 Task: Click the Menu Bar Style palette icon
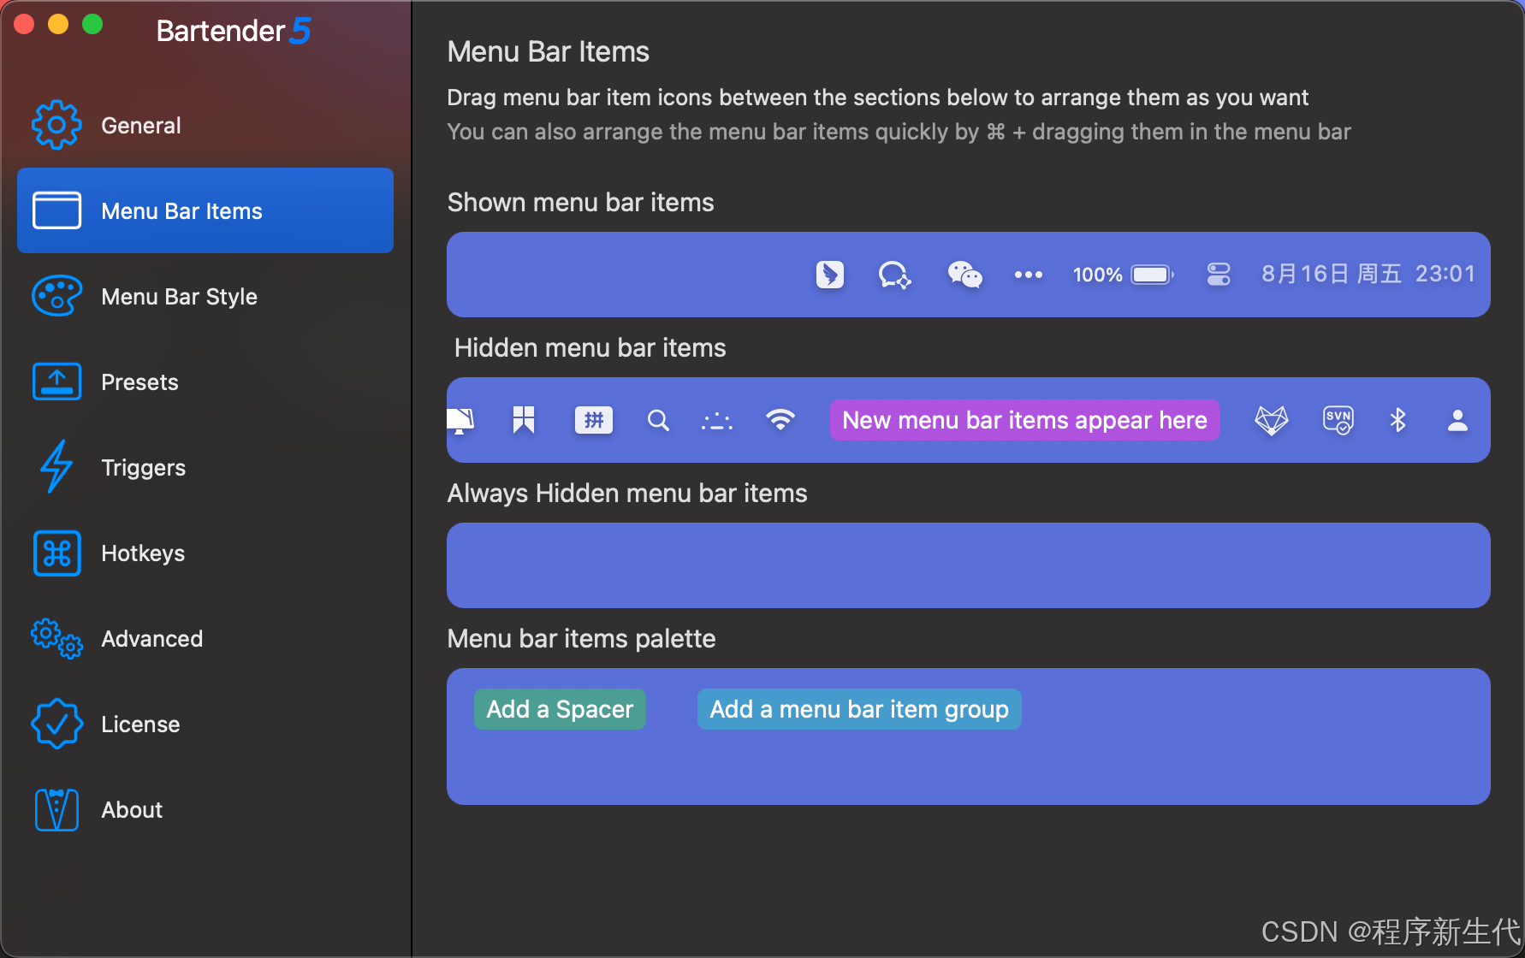(x=56, y=296)
